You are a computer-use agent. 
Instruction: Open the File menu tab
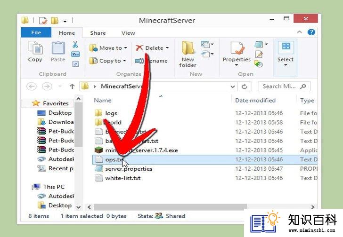(36, 32)
